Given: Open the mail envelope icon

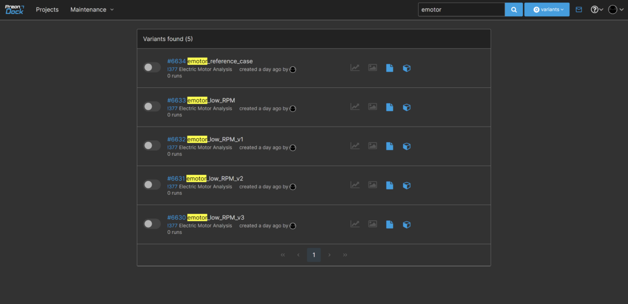Looking at the screenshot, I should tap(578, 9).
